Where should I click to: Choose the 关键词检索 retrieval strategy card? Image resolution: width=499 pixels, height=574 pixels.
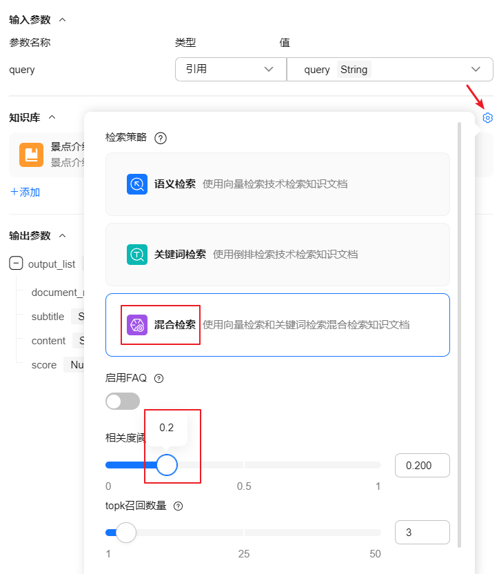click(x=277, y=255)
